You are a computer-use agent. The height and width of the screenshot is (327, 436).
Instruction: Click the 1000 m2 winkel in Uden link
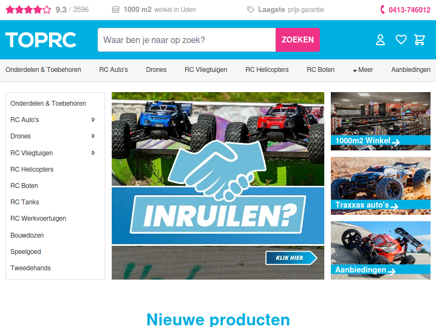[x=160, y=10]
